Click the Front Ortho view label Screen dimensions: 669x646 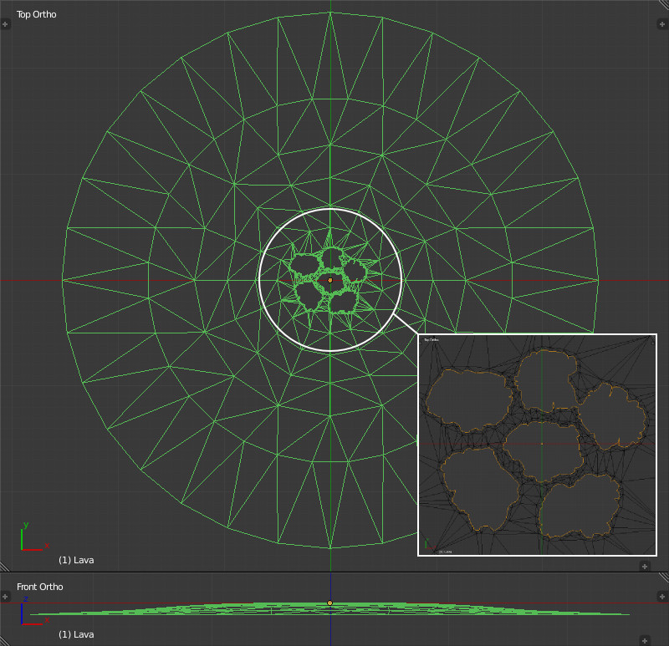[x=40, y=587]
